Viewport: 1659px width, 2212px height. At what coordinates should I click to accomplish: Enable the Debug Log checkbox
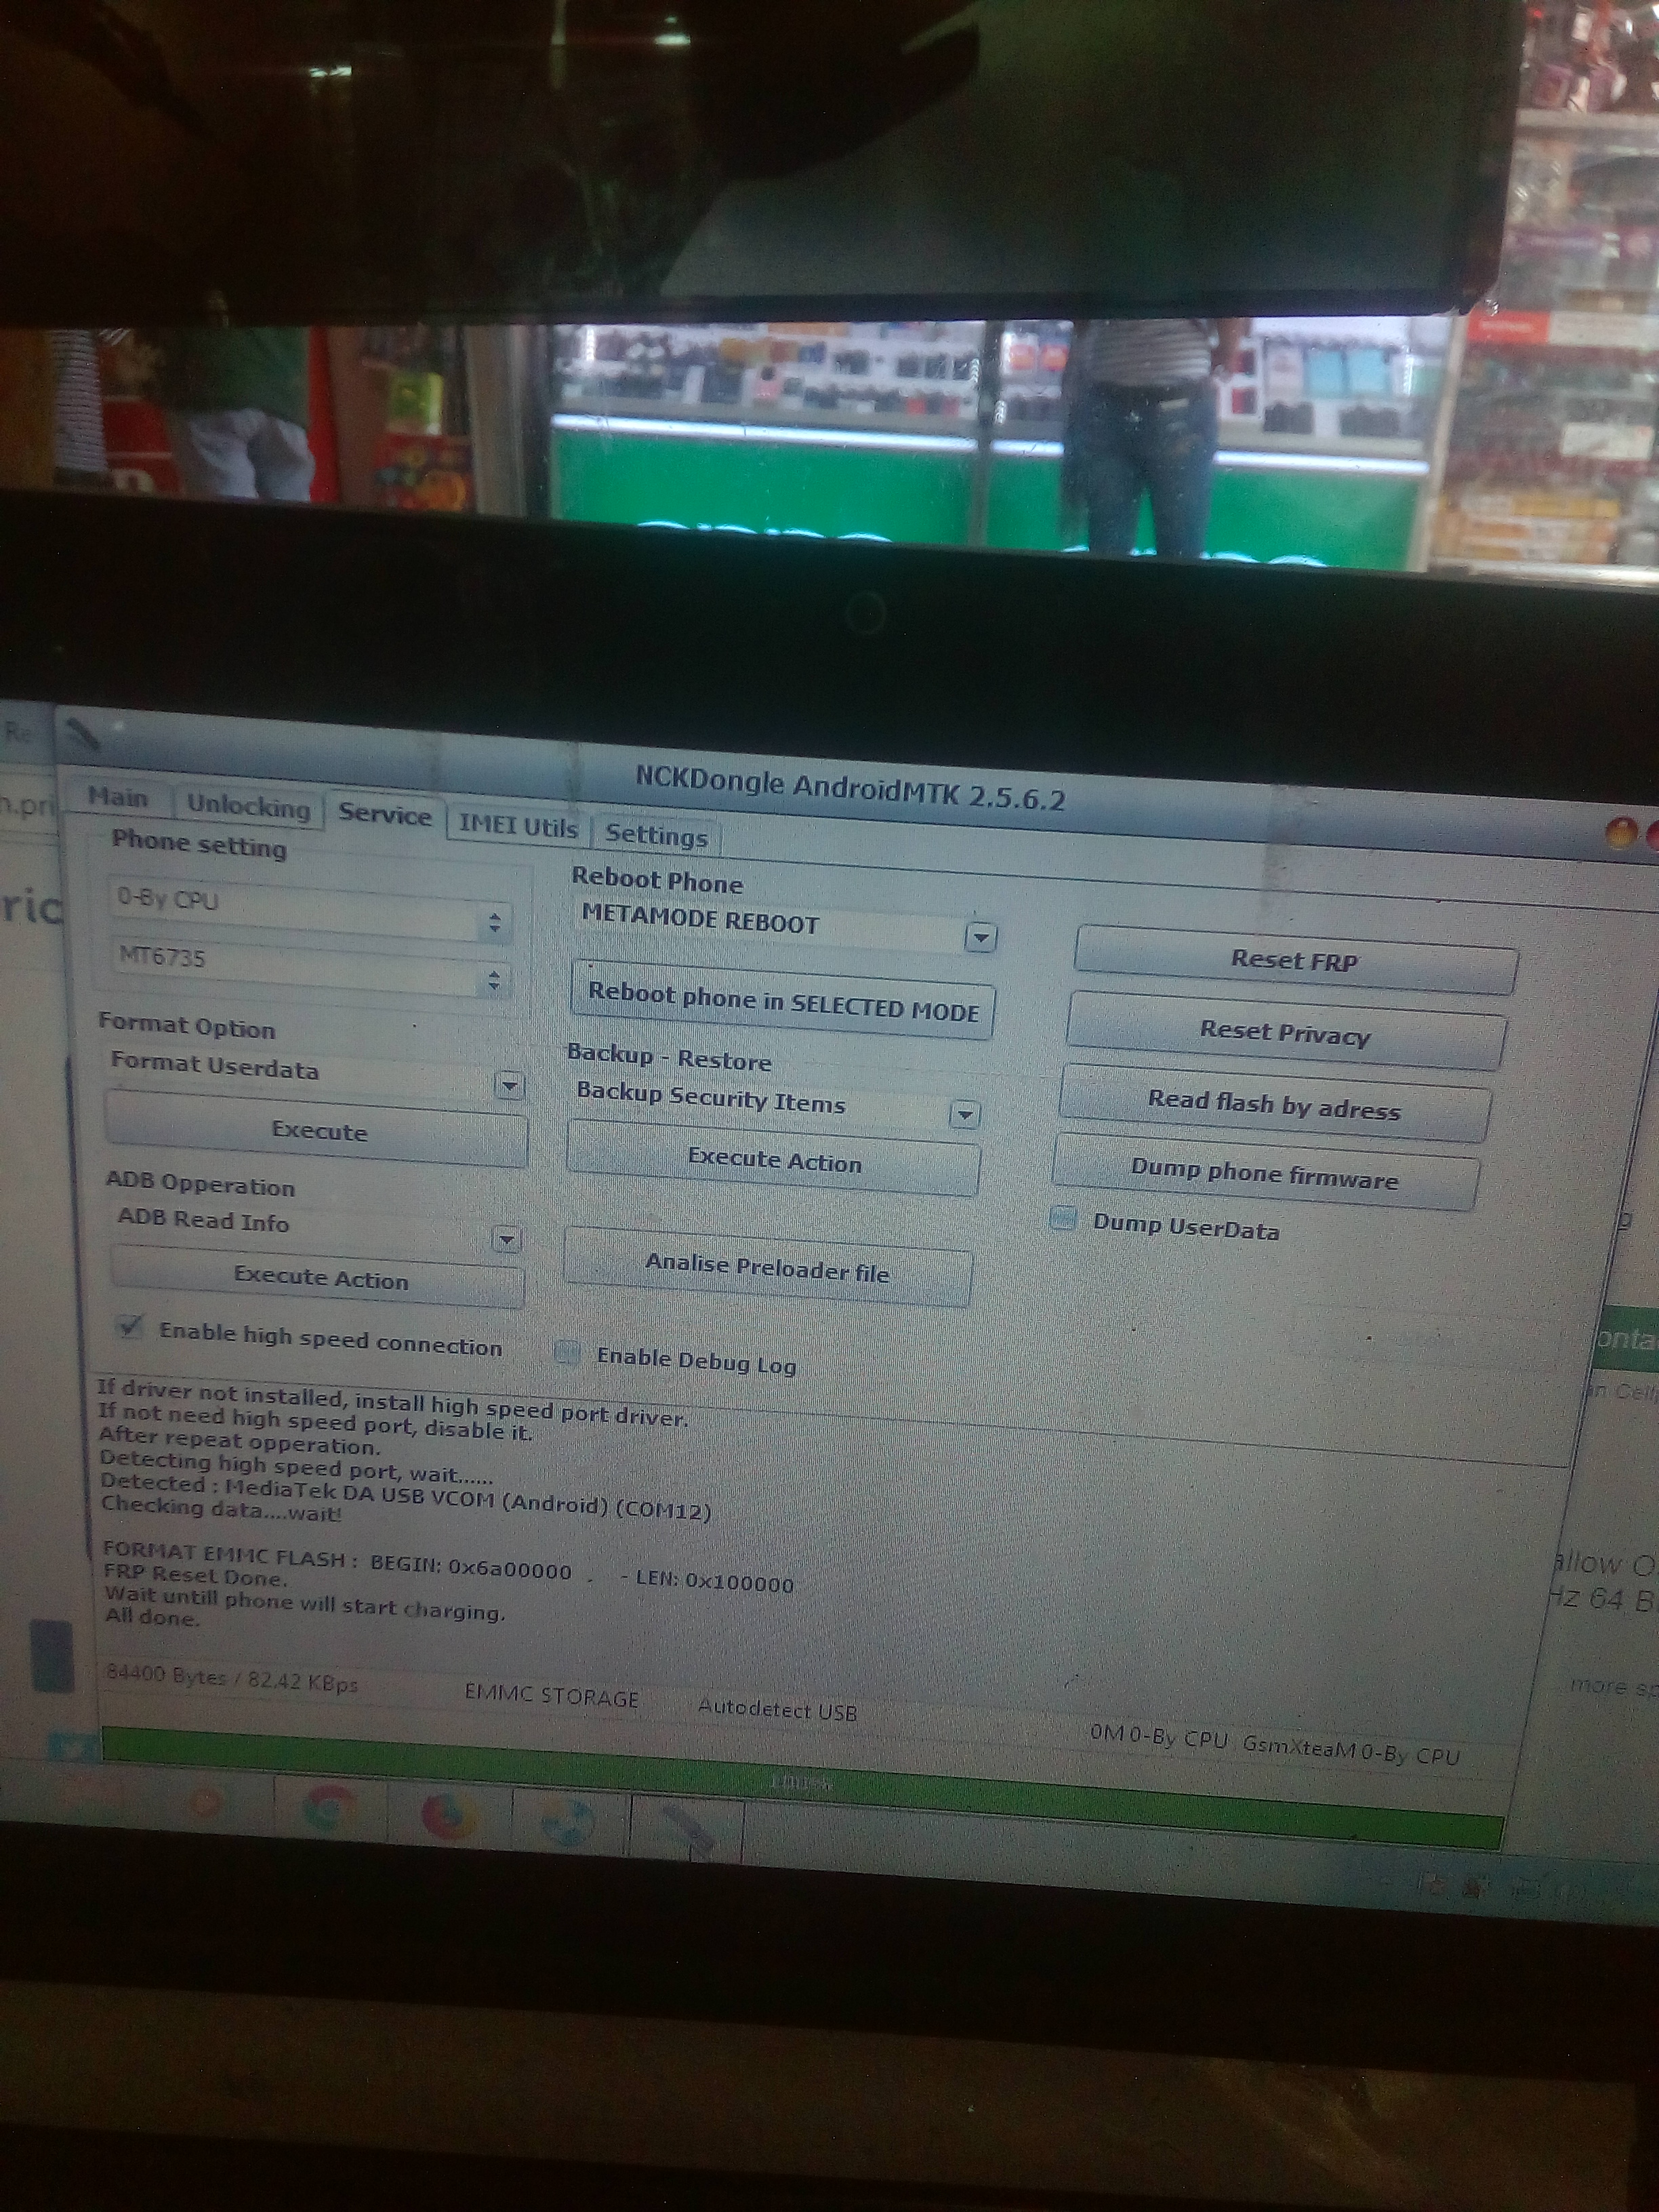click(567, 1353)
